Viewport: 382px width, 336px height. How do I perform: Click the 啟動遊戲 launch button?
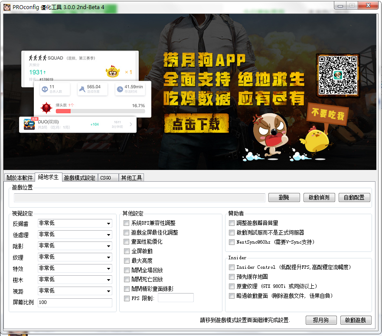coord(356,320)
